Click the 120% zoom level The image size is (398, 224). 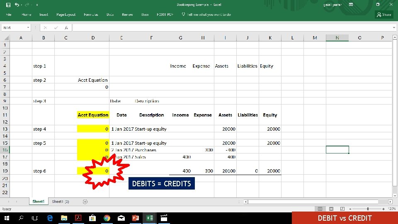392,209
